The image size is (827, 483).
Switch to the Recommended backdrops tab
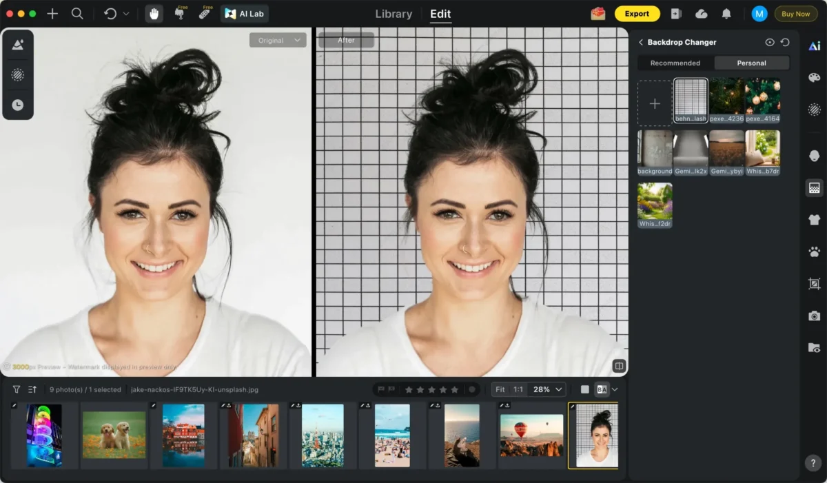pos(675,63)
